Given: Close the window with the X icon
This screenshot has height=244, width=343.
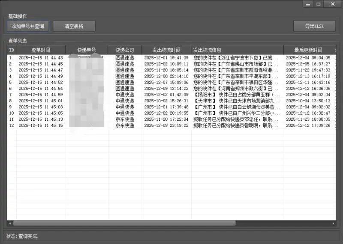Looking at the screenshot, I should pos(332,4).
